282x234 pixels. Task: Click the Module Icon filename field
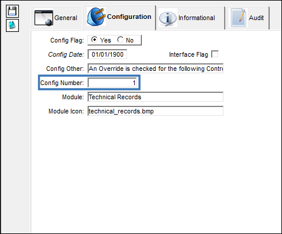tap(155, 111)
